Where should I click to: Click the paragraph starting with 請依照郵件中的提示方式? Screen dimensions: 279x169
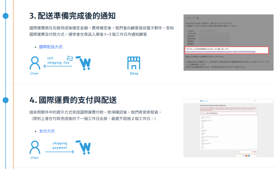pos(95,115)
